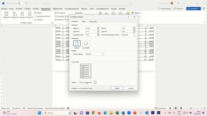Adjust the Inferior margin spinner
207x116 pixels.
coord(134,28)
